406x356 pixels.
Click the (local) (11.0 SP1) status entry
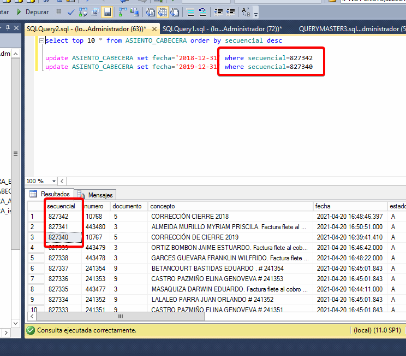click(x=377, y=330)
